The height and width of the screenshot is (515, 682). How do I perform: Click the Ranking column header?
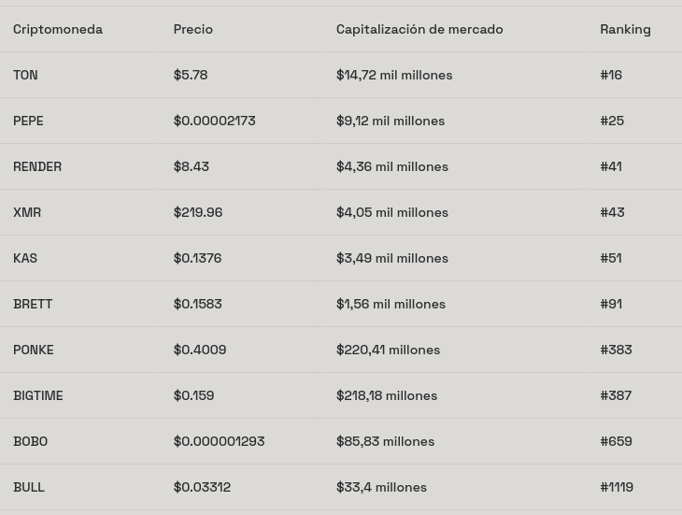coord(625,29)
